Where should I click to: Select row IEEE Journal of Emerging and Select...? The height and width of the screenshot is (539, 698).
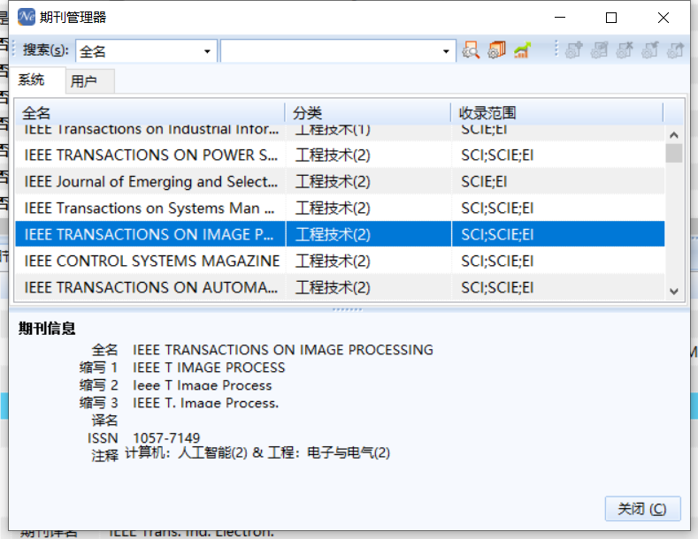click(x=340, y=181)
